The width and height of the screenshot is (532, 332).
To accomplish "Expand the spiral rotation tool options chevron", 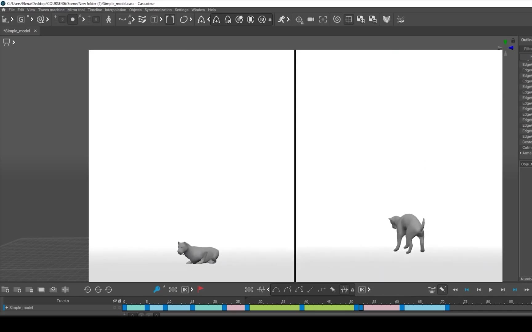I will 47,20.
